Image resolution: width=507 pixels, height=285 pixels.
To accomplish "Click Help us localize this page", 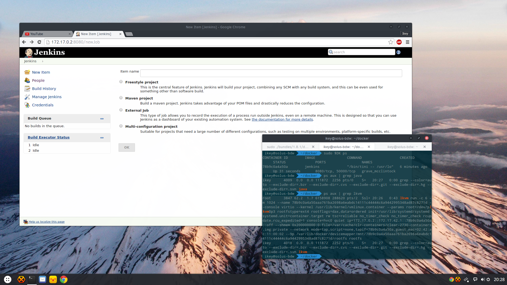I will [x=46, y=222].
